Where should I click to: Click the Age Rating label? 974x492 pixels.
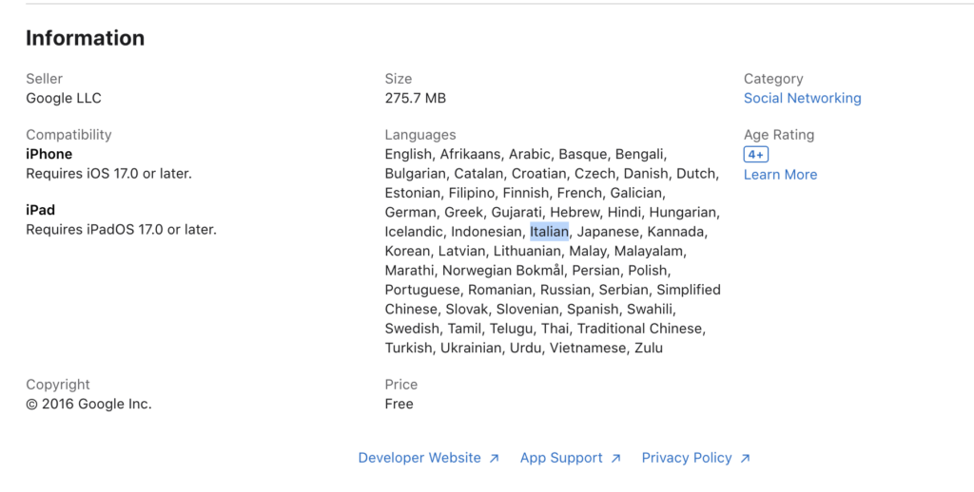tap(778, 135)
